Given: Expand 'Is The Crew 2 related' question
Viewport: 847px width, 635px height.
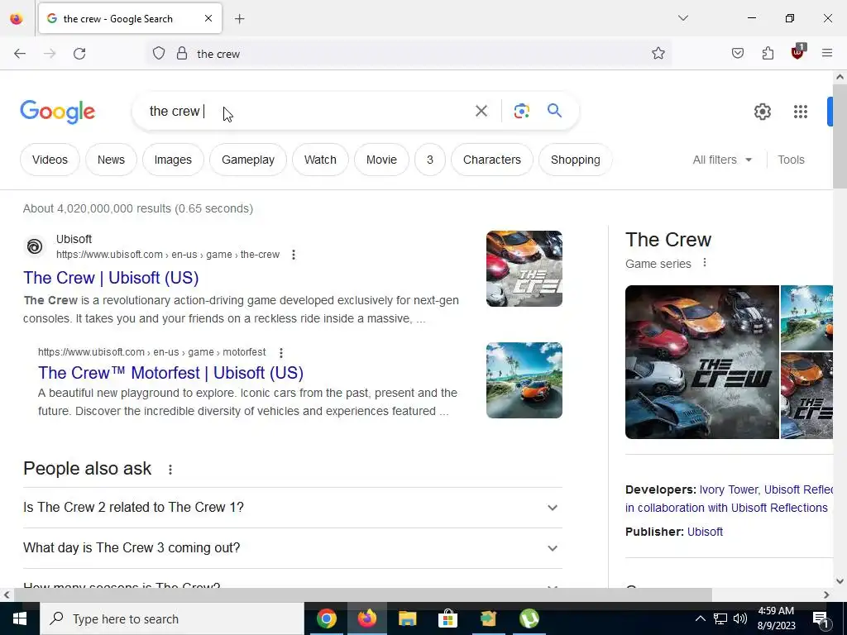Looking at the screenshot, I should [x=292, y=508].
